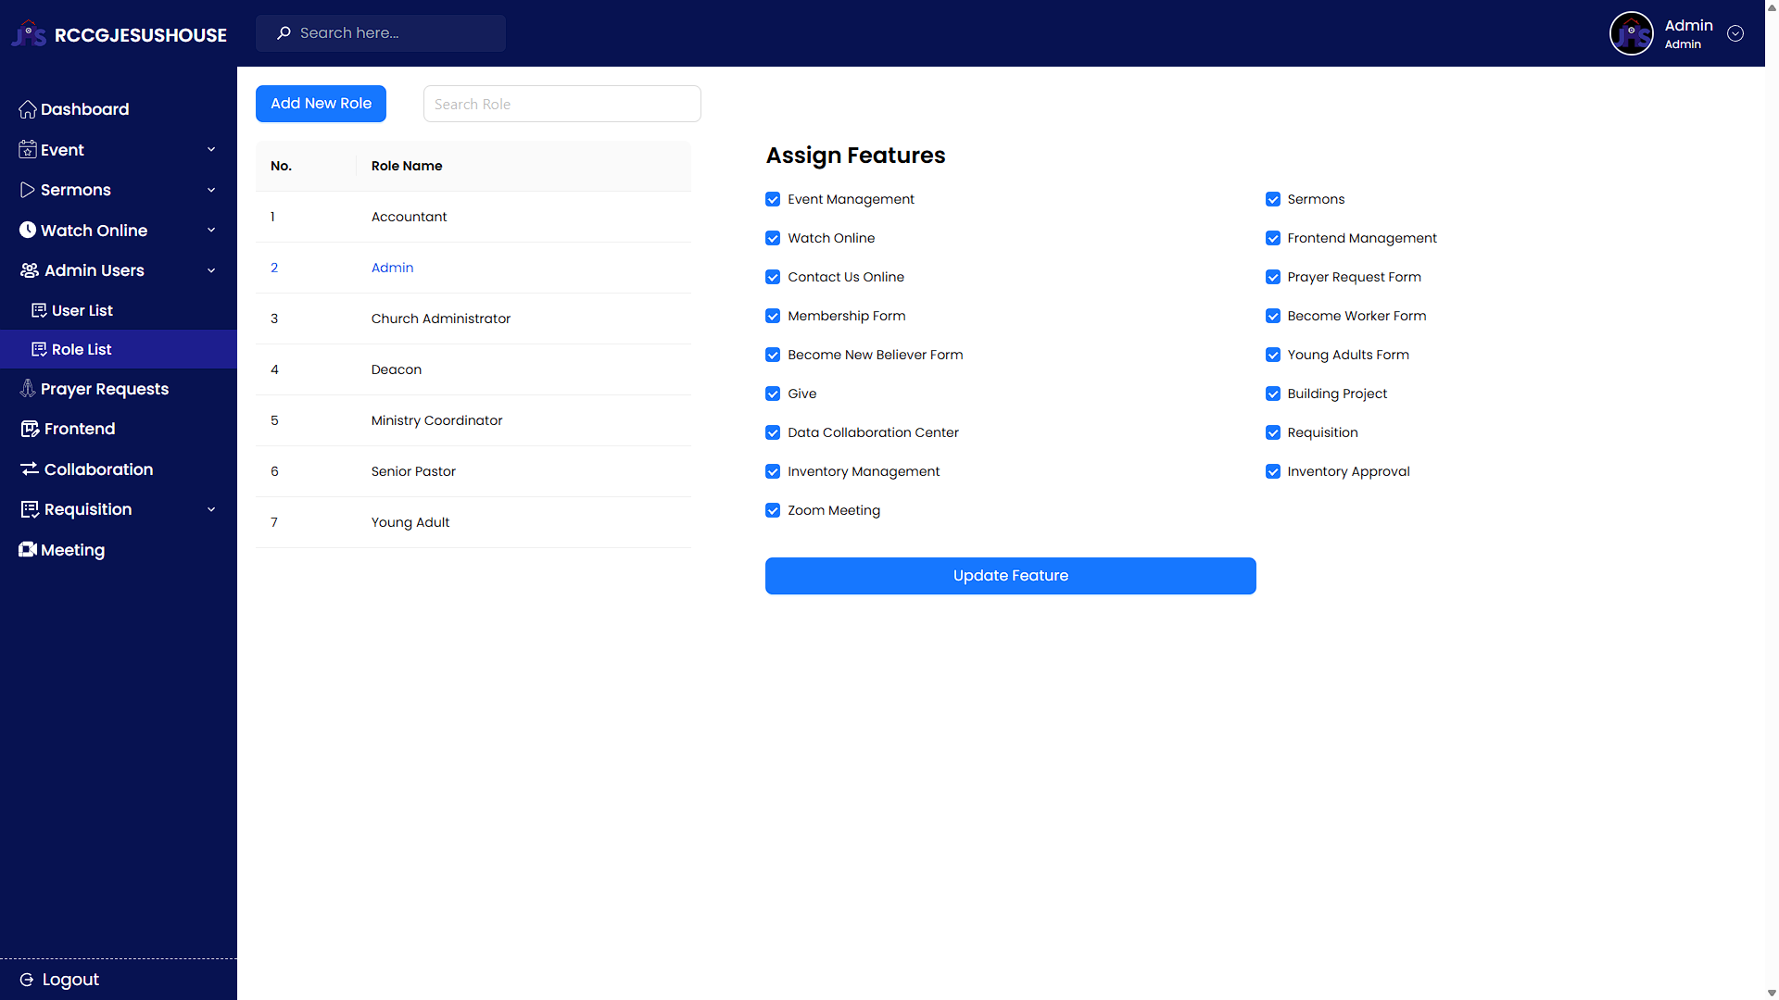1779x1000 pixels.
Task: Click into the Search Role field
Action: (561, 104)
